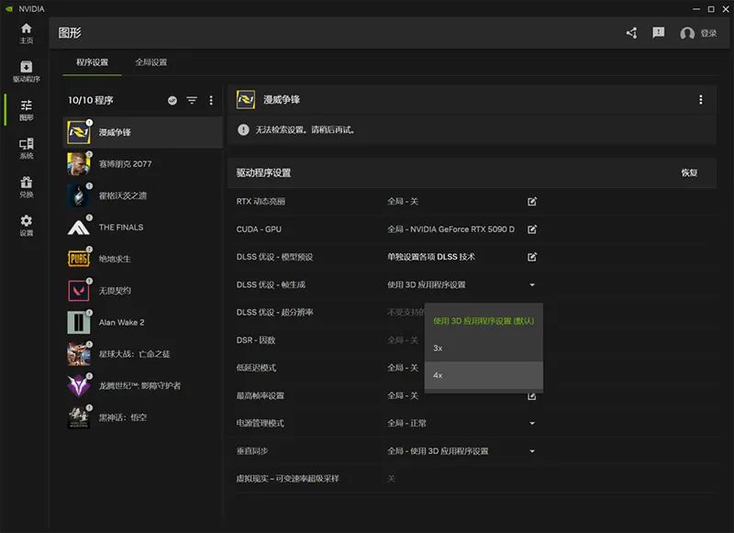Click the user avatar icon
Screen dimensions: 734x533
pyautogui.click(x=686, y=33)
